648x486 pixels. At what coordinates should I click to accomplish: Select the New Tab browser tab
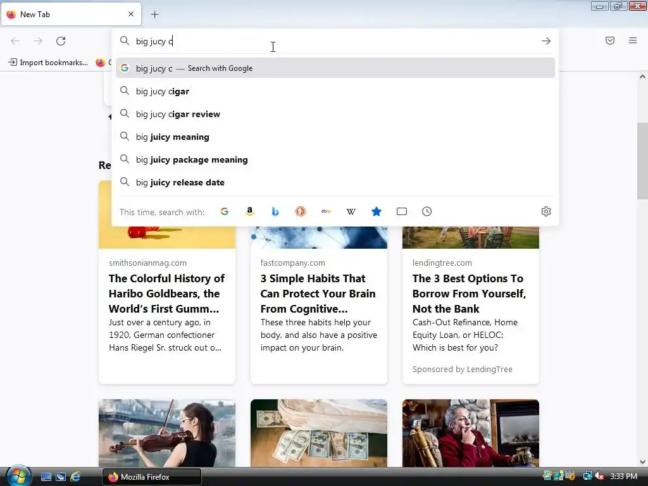pyautogui.click(x=71, y=14)
